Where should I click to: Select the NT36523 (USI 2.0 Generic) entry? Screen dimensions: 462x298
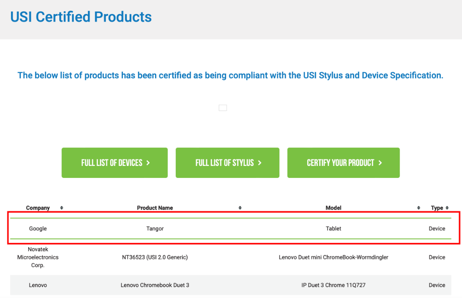[x=155, y=257]
